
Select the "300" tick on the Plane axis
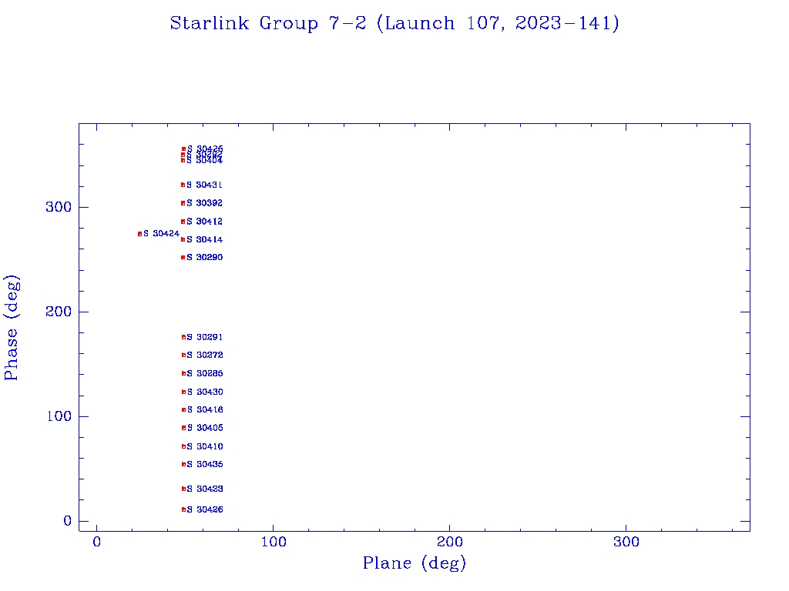626,542
